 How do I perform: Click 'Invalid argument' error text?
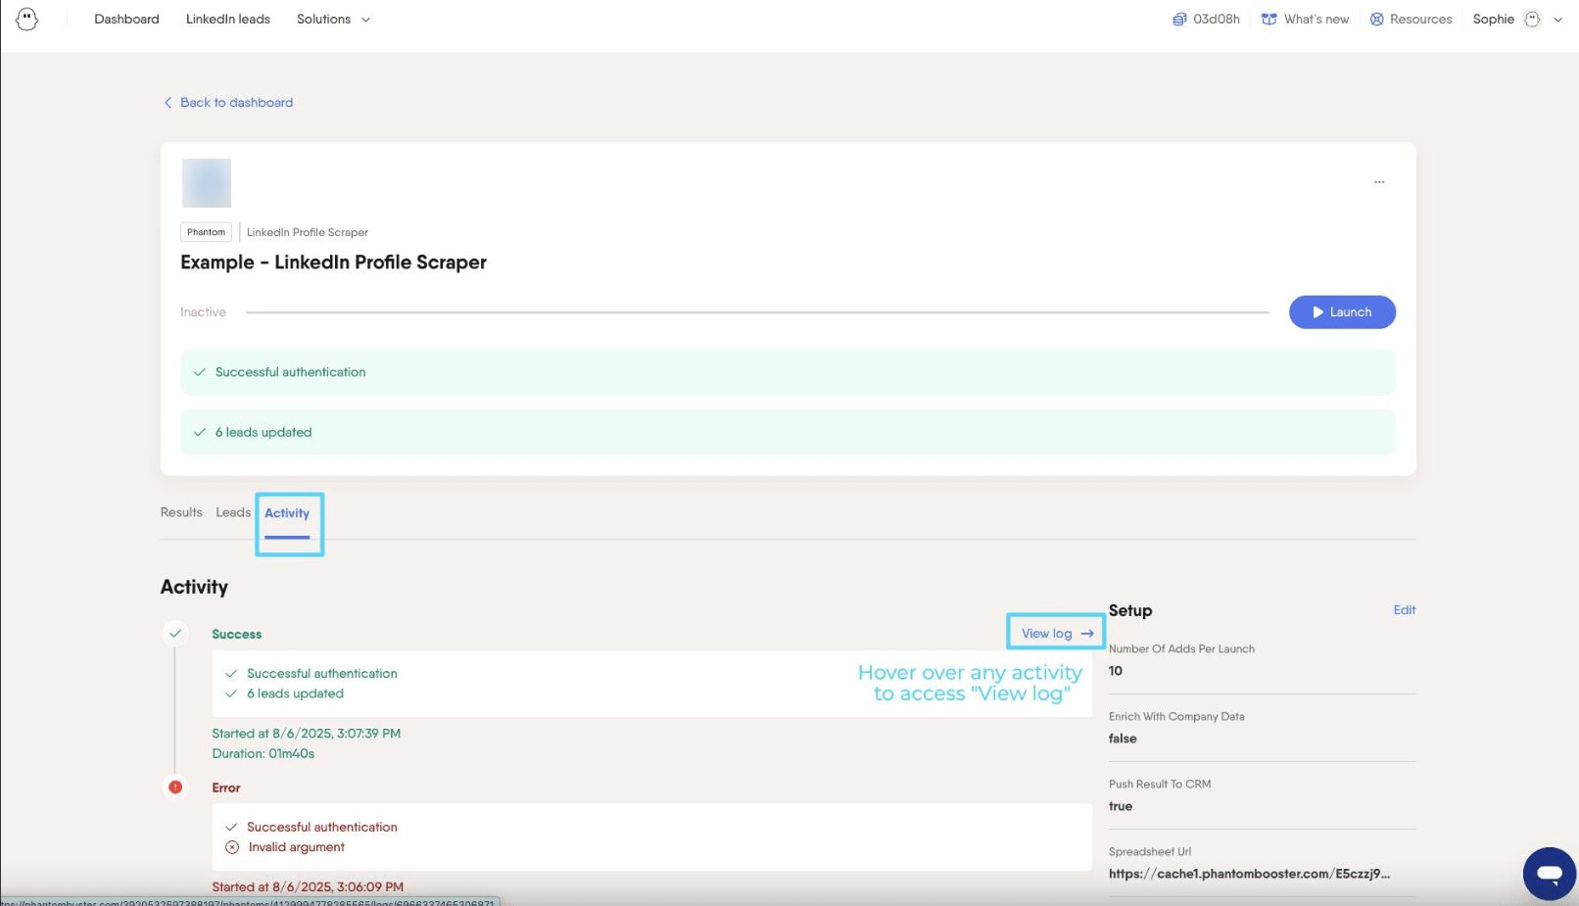click(297, 847)
